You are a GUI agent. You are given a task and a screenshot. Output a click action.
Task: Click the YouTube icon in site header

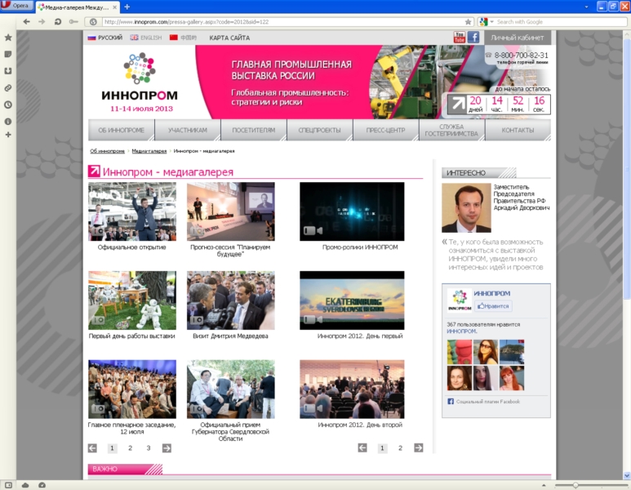pos(460,38)
